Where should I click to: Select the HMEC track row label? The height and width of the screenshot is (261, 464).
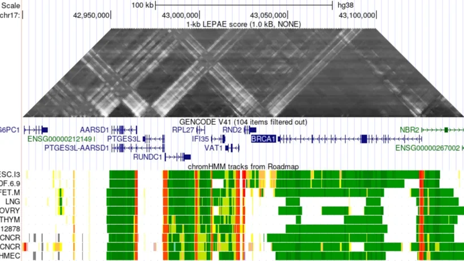(x=10, y=255)
